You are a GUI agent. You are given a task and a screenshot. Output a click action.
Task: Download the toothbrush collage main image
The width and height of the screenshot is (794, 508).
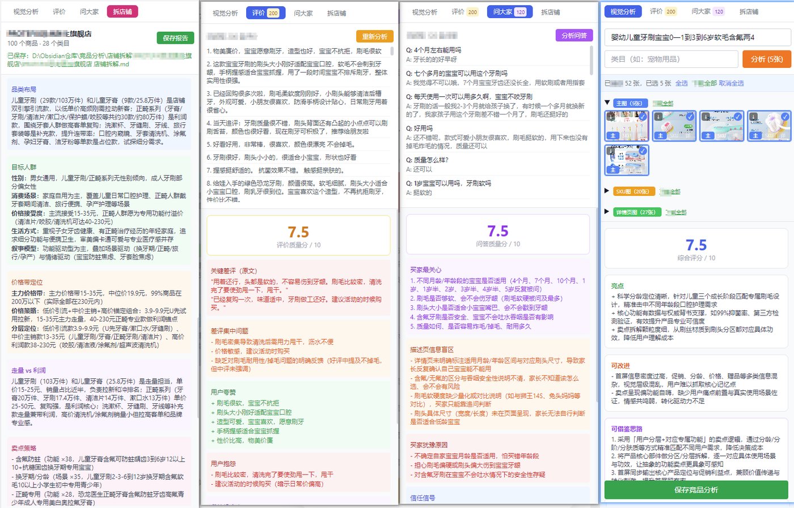(611, 116)
